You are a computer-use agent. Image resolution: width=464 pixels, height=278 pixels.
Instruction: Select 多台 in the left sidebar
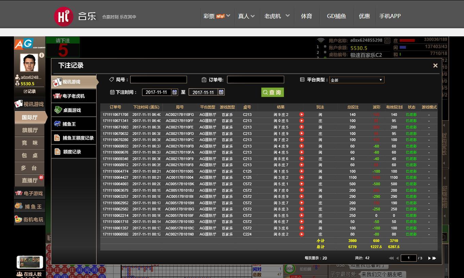[x=30, y=168]
